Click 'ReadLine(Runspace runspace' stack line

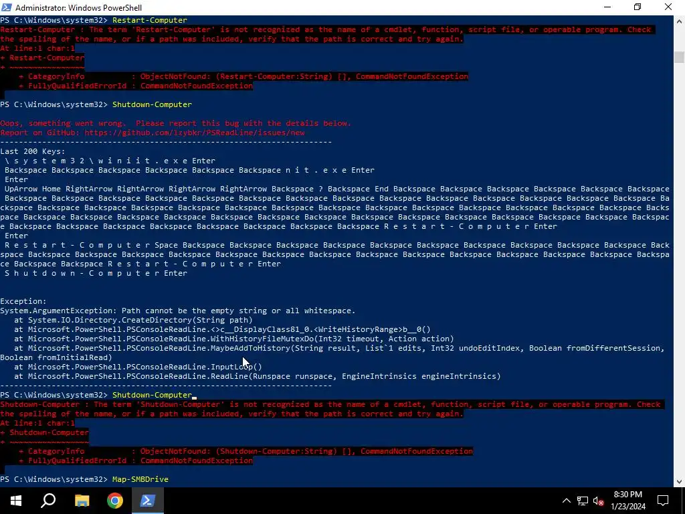coord(258,376)
